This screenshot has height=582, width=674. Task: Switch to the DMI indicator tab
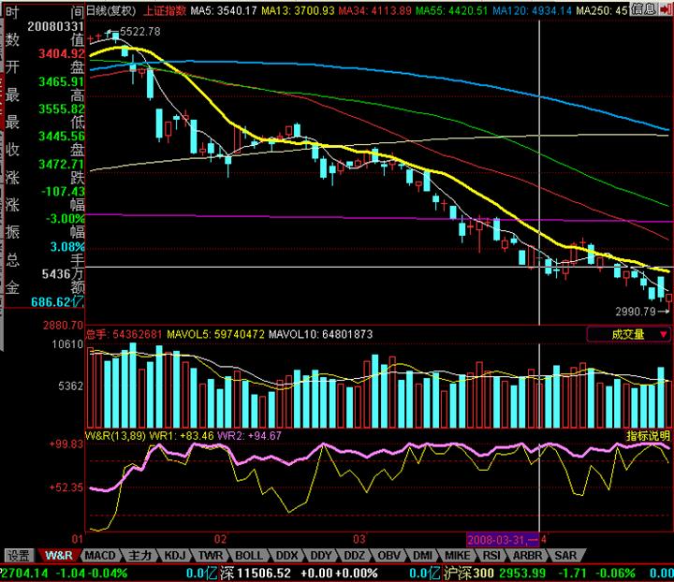422,556
